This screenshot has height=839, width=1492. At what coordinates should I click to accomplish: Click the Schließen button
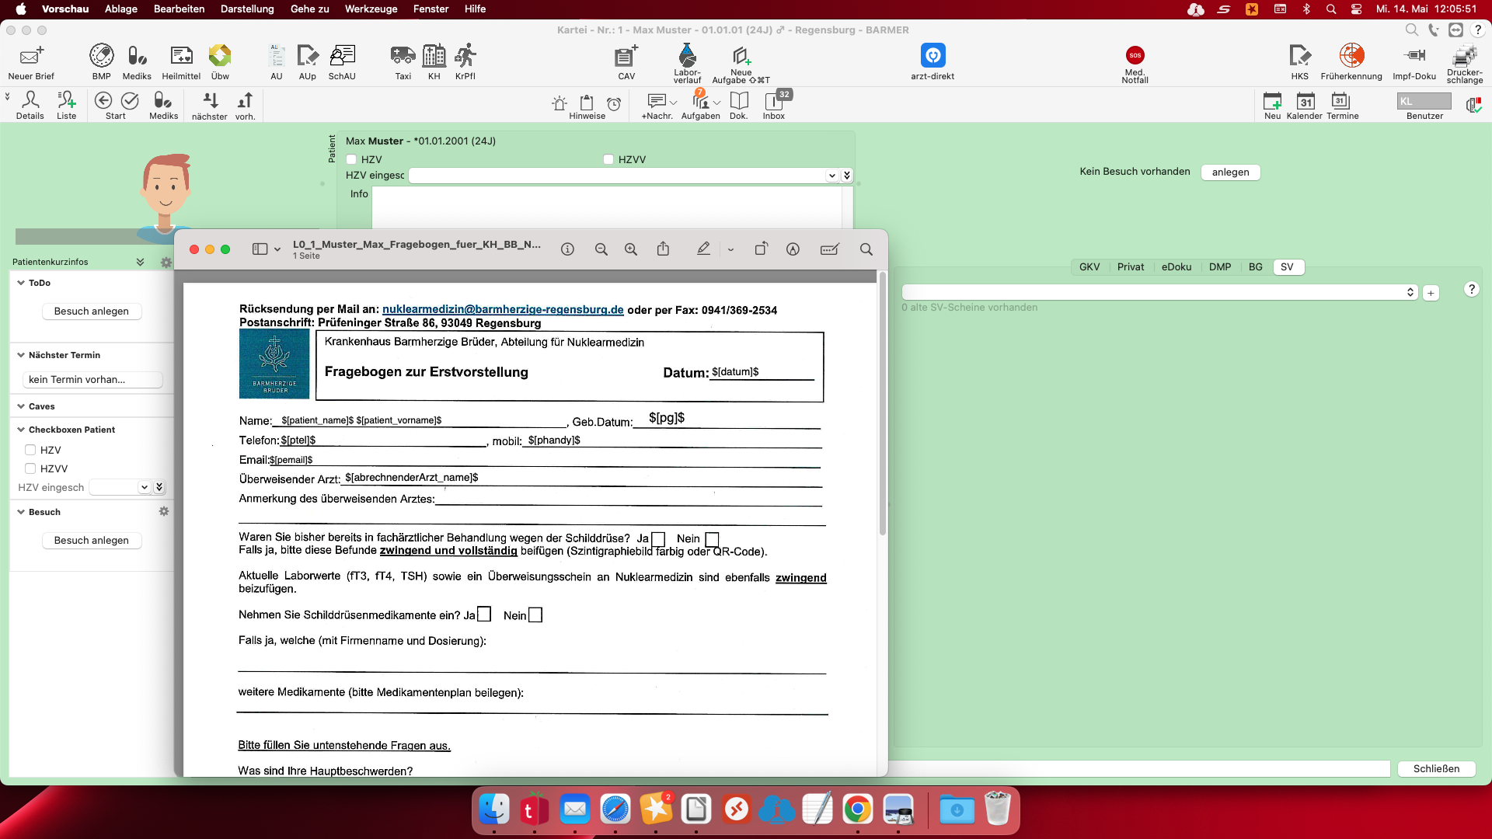1436,768
